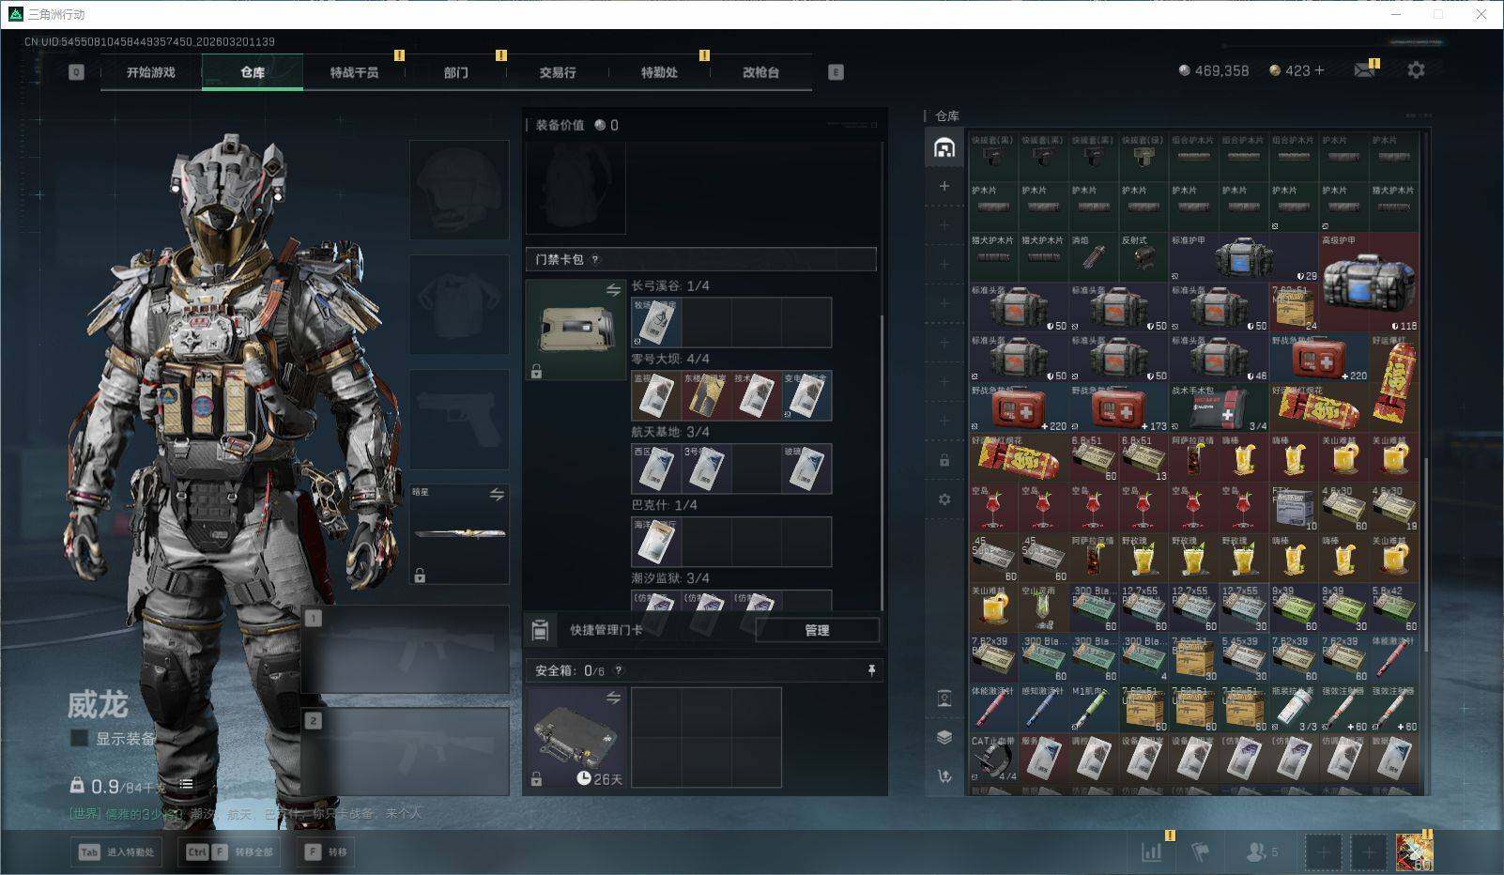Viewport: 1504px width, 875px height.
Task: Click the Q previous-tab key icon
Action: click(76, 72)
